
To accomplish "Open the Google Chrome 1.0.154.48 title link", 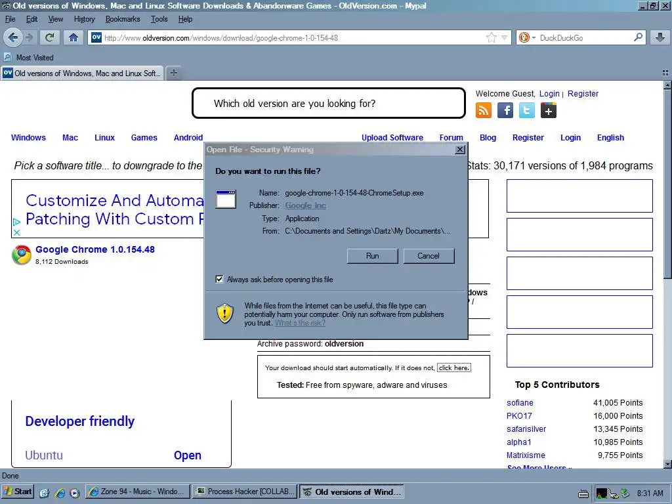I will point(95,249).
